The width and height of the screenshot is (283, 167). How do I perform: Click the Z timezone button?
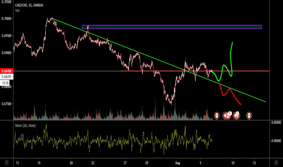pos(7,162)
